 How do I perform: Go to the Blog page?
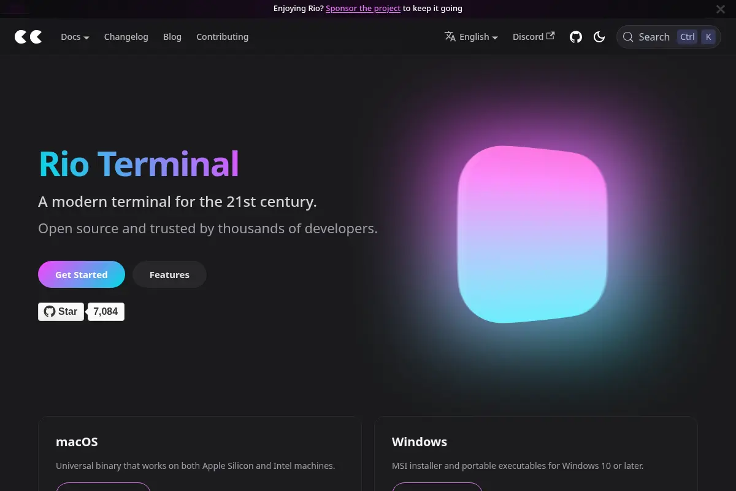(172, 37)
